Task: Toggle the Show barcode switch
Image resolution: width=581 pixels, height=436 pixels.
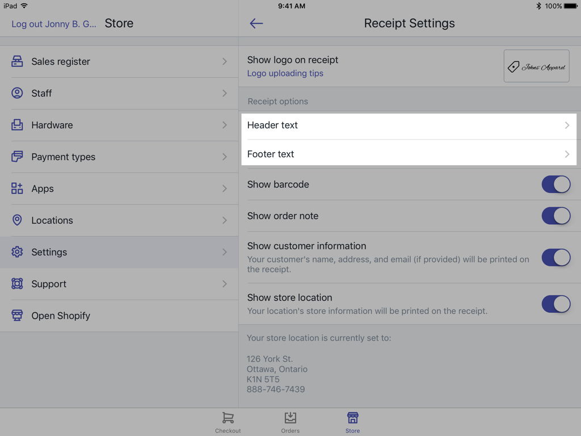Action: coord(555,185)
